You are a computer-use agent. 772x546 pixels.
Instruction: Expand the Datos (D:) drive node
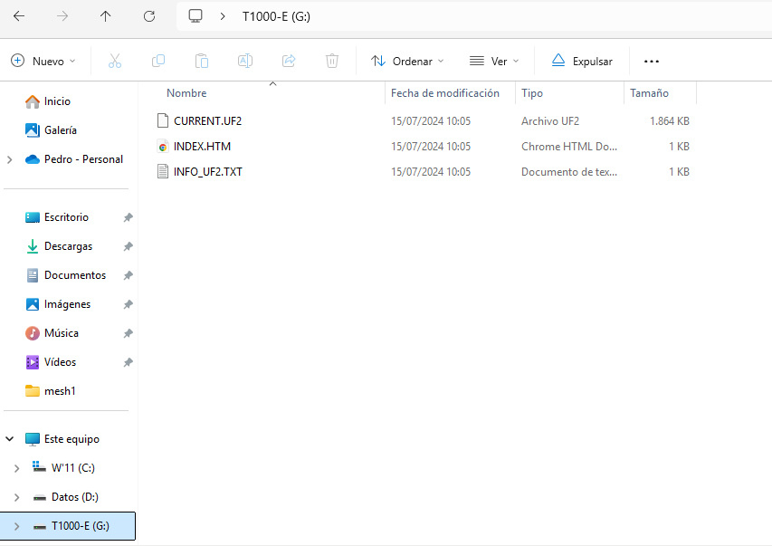click(16, 497)
